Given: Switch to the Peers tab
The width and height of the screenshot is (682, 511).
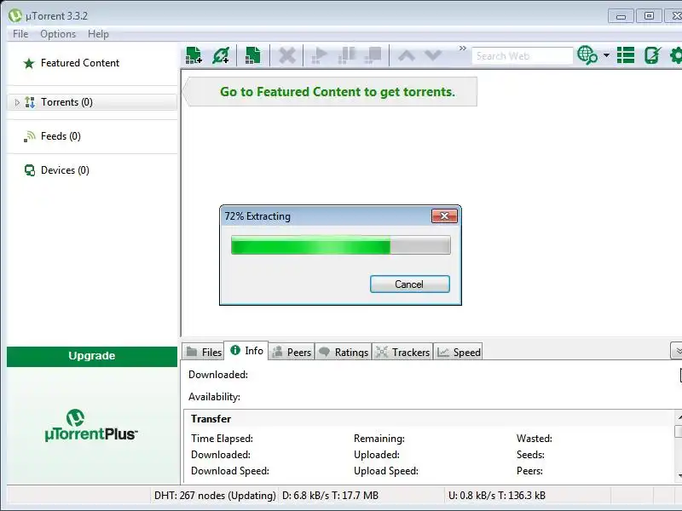Looking at the screenshot, I should 292,352.
